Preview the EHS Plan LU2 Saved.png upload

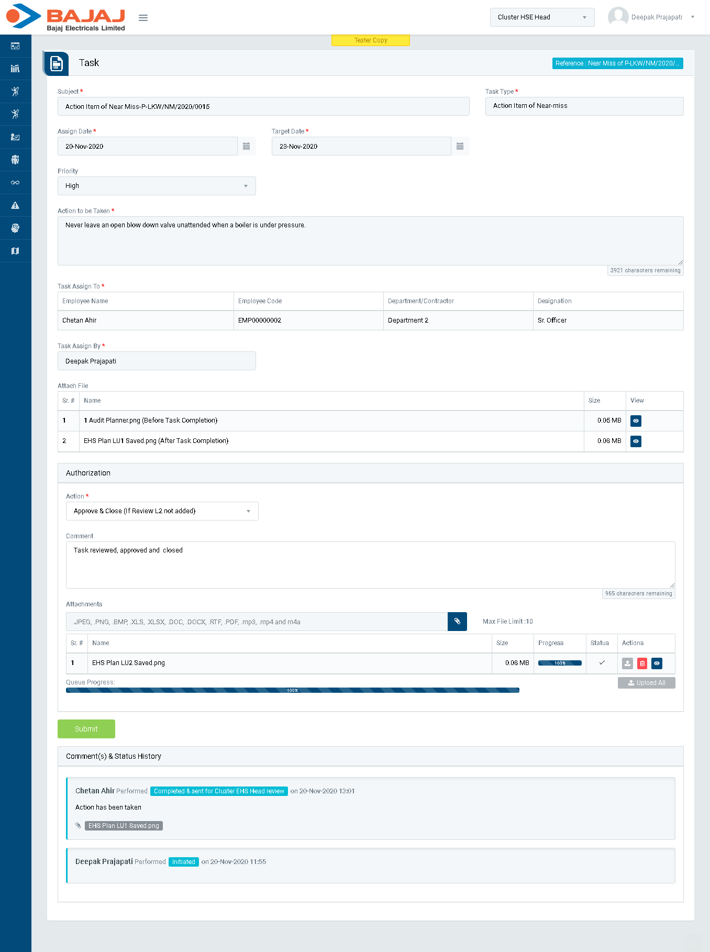657,663
